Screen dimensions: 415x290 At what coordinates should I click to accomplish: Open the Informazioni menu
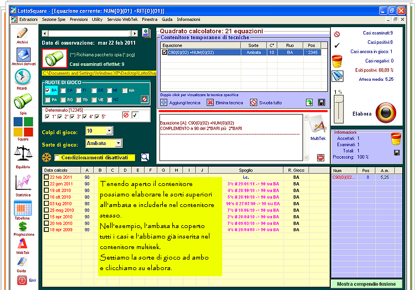188,19
